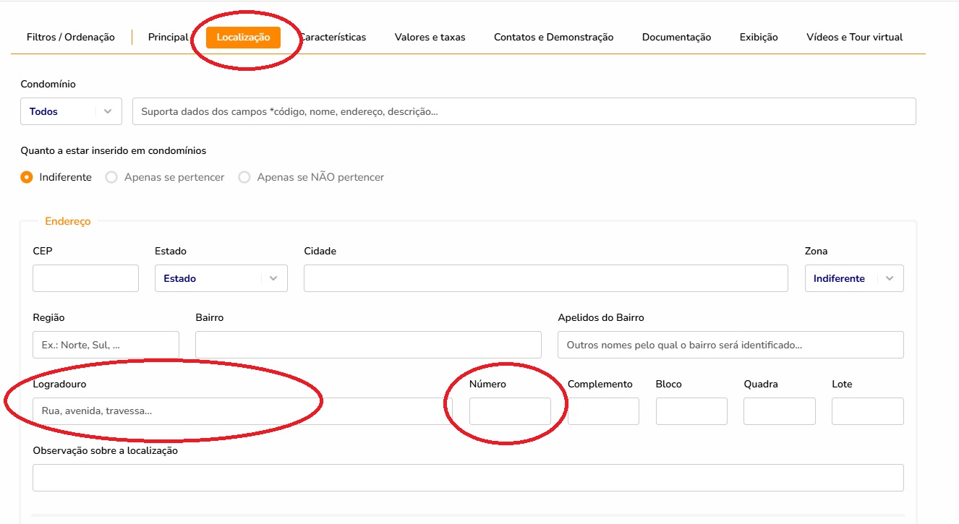Screen dimensions: 959x524
Task: Open Contatos e Demonstração tab
Action: pyautogui.click(x=553, y=37)
